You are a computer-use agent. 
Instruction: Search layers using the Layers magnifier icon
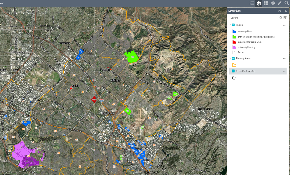pos(281,18)
